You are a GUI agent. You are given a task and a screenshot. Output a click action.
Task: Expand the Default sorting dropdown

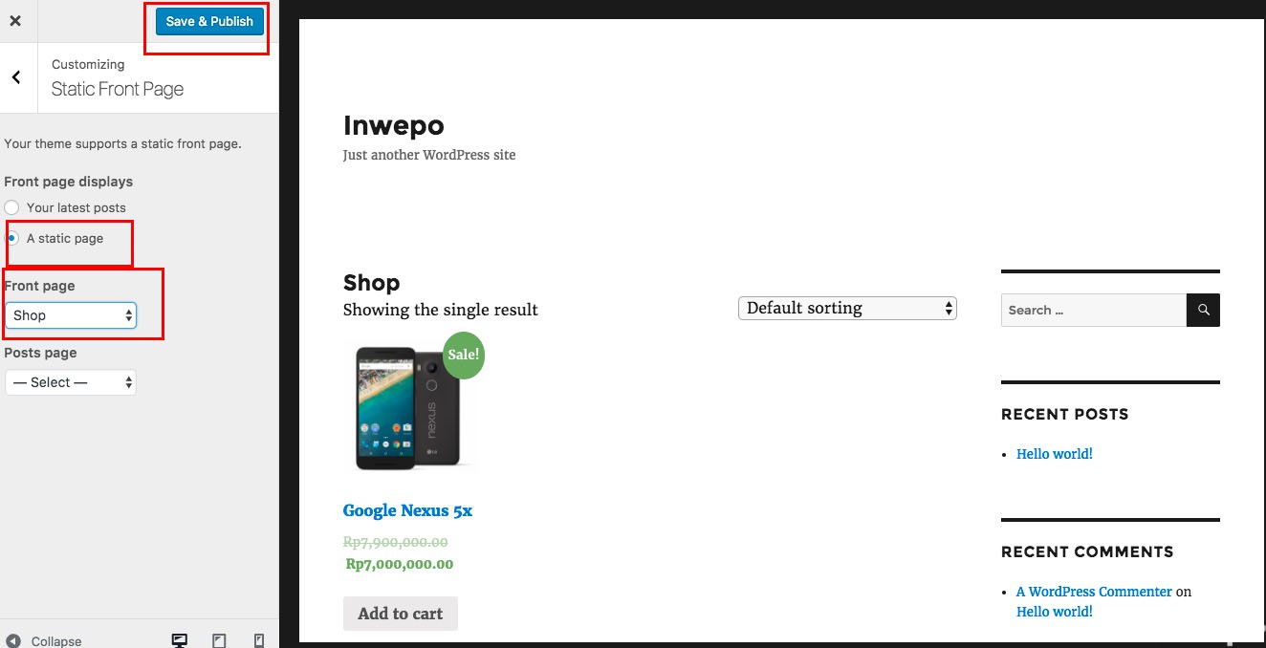click(847, 308)
